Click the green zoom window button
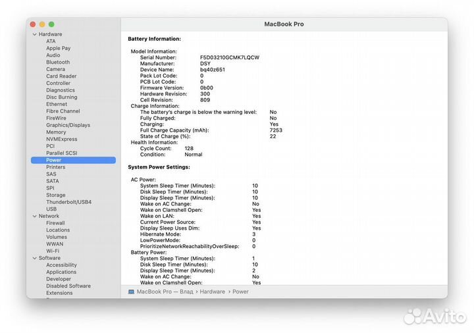This screenshot has width=474, height=333. (x=52, y=24)
